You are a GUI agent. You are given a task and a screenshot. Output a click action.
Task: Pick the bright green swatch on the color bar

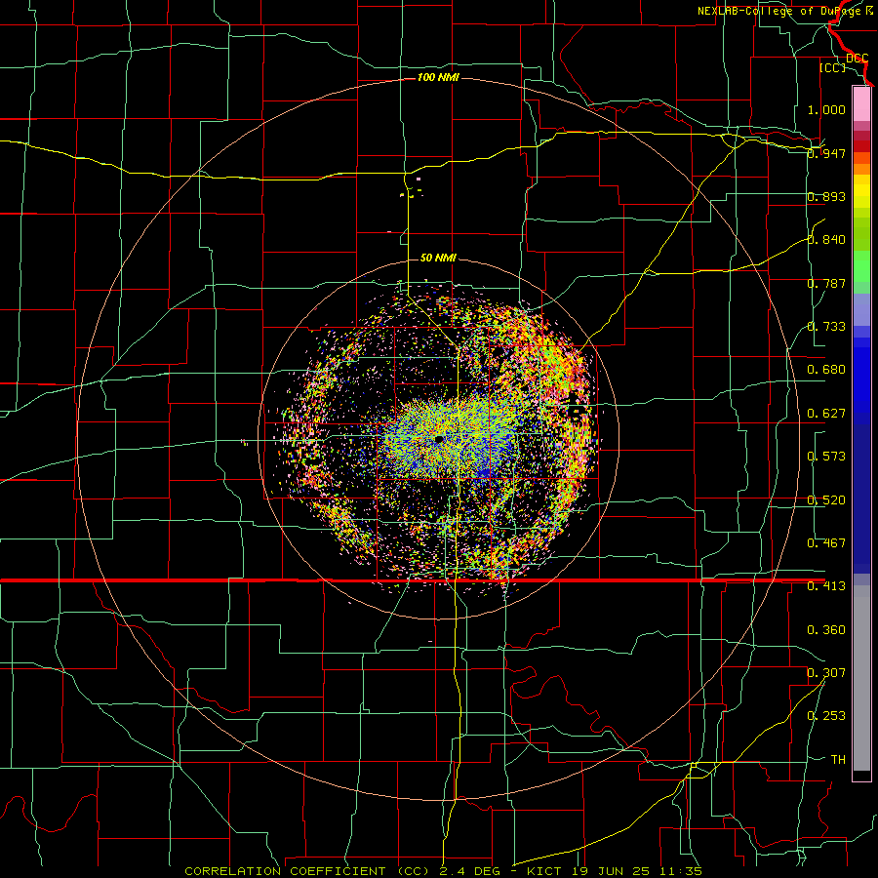click(861, 266)
